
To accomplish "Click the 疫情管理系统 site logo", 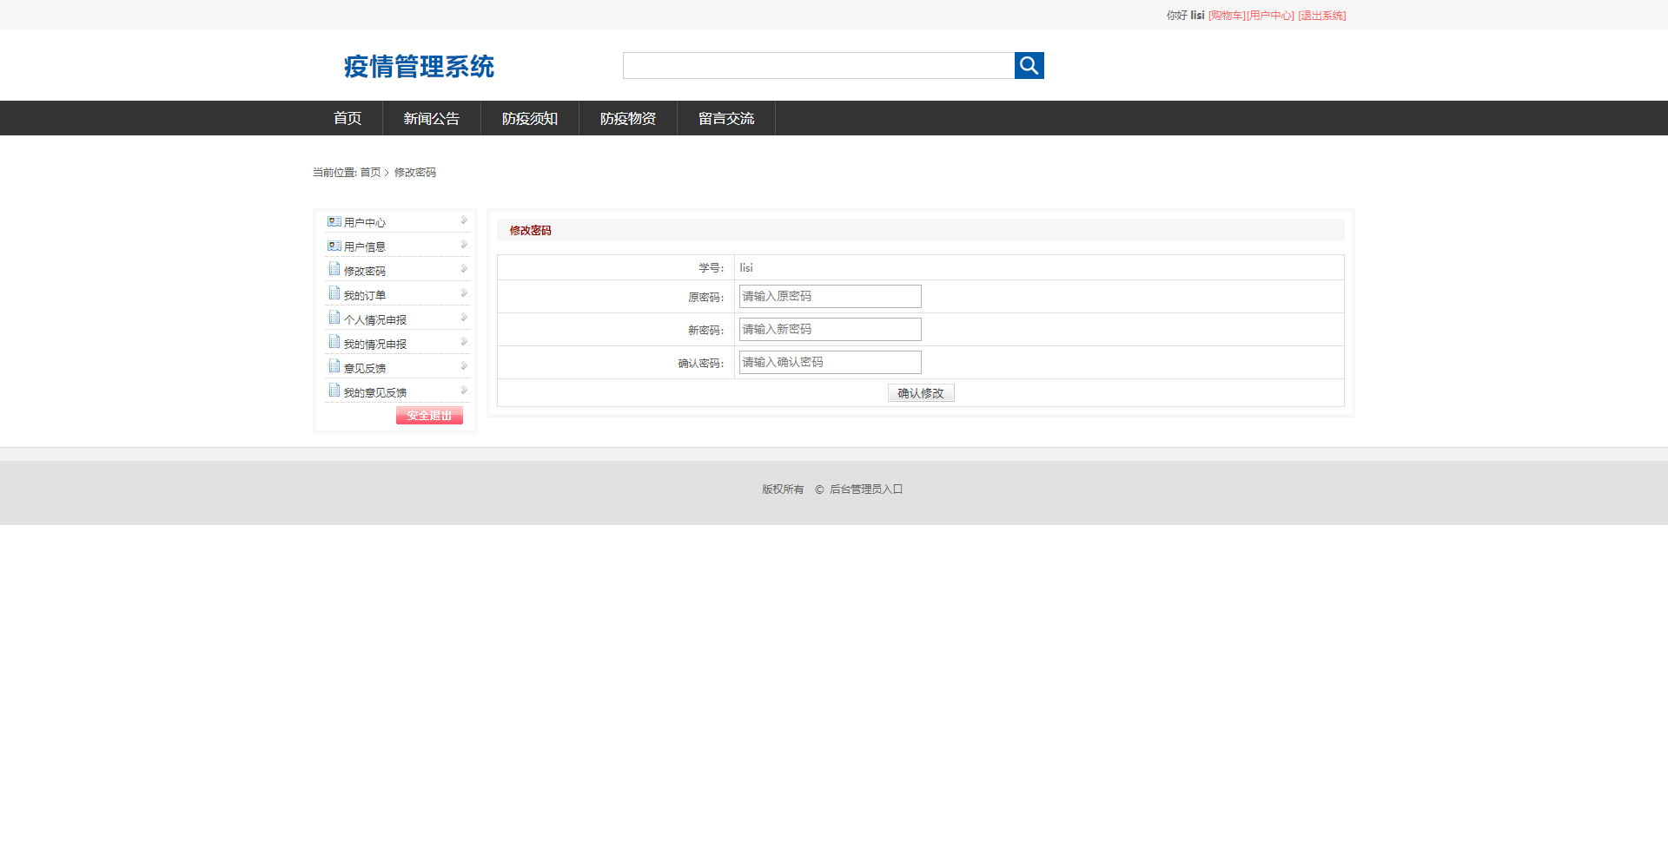I will click(x=419, y=66).
